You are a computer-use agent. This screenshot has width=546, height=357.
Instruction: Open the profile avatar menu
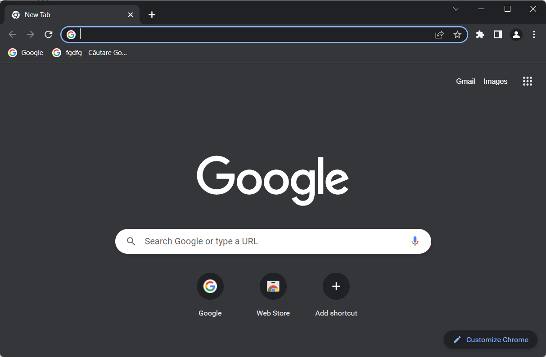pos(516,34)
